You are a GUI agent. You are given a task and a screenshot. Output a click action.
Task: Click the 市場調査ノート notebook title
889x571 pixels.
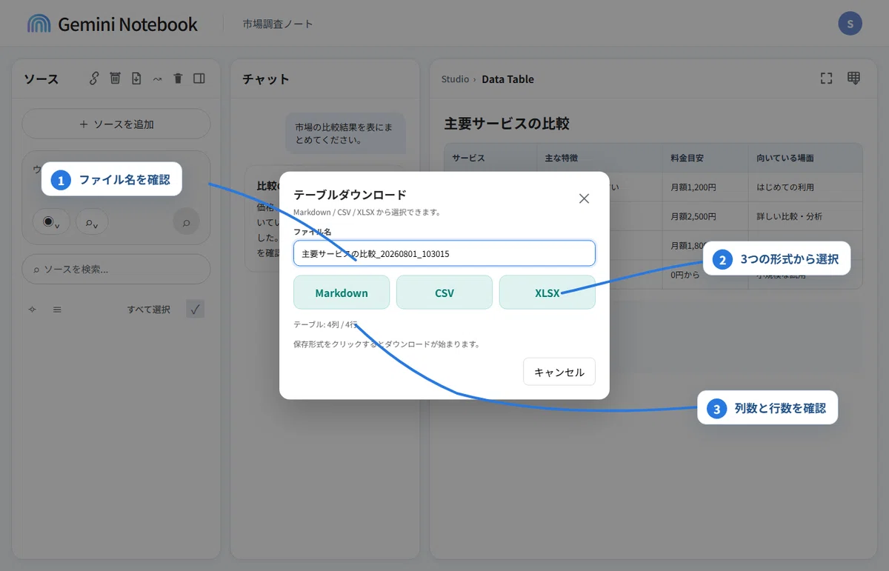coord(278,24)
